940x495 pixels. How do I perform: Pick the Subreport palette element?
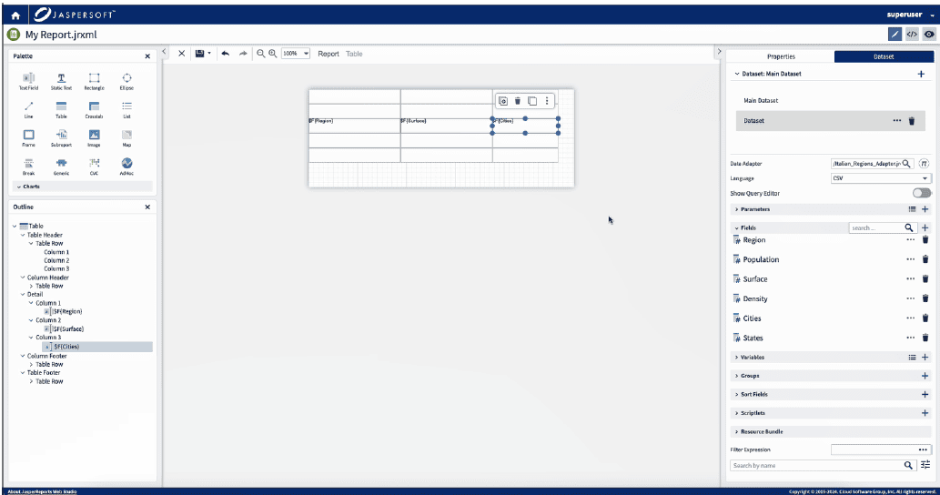pyautogui.click(x=61, y=138)
